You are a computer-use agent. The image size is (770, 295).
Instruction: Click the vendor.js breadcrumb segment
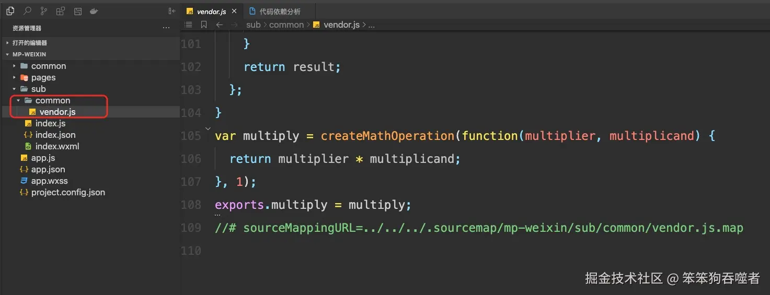(341, 25)
